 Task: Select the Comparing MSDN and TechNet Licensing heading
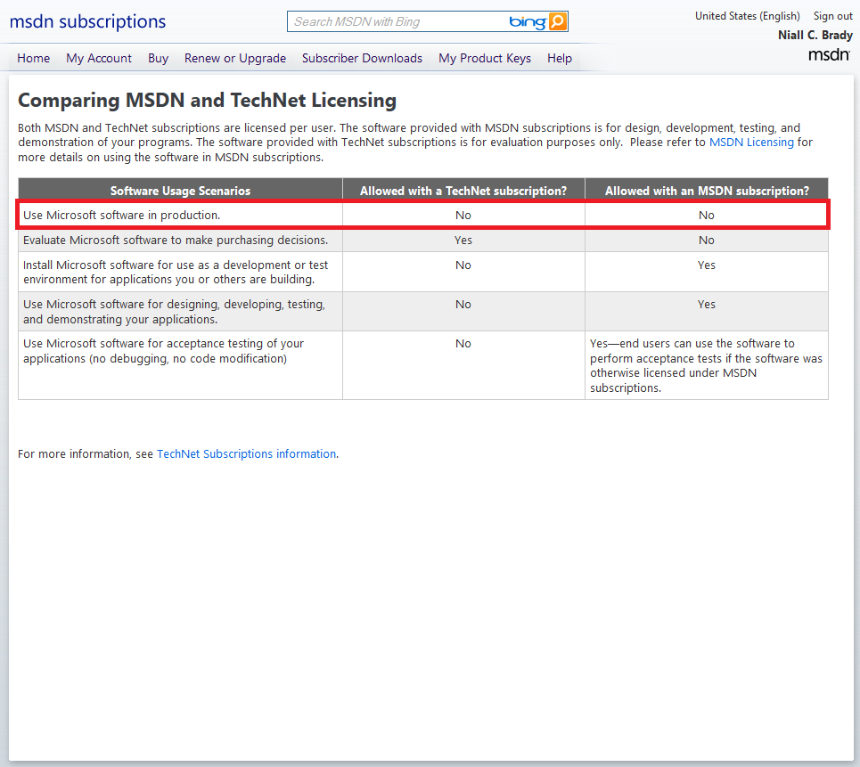pos(208,101)
